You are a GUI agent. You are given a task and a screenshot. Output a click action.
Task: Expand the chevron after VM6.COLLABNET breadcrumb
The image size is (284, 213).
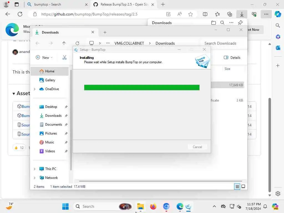tap(150, 43)
